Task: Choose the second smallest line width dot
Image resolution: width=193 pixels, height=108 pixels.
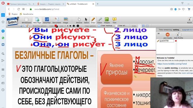Action: (68, 26)
